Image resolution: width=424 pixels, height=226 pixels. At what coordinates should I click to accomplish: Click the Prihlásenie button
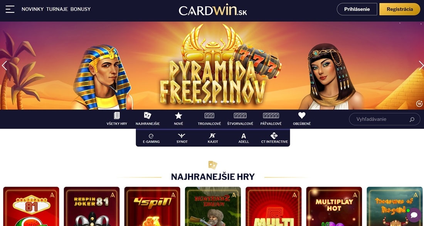[357, 9]
